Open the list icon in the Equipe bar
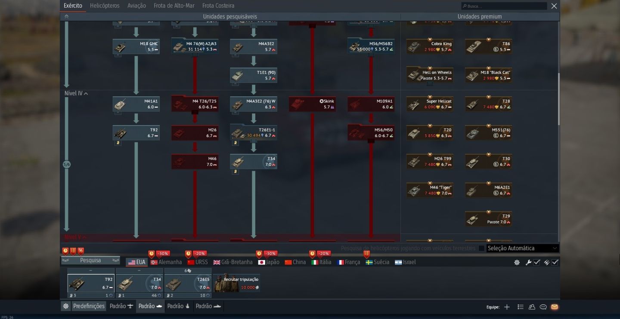620x319 pixels. tap(521, 307)
